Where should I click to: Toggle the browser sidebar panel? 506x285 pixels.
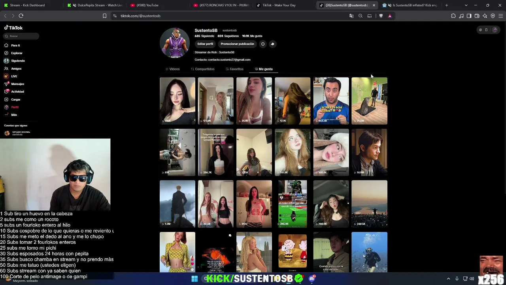(x=469, y=16)
